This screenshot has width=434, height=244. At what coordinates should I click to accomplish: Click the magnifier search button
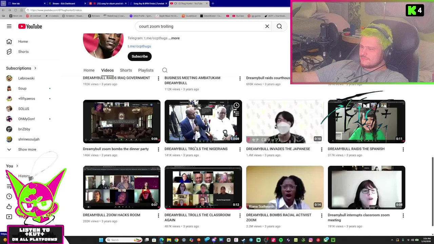[279, 26]
